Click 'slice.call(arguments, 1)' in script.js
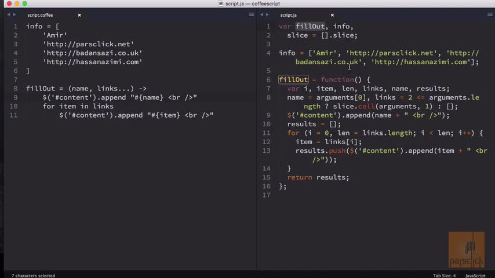The image size is (495, 278). (383, 107)
